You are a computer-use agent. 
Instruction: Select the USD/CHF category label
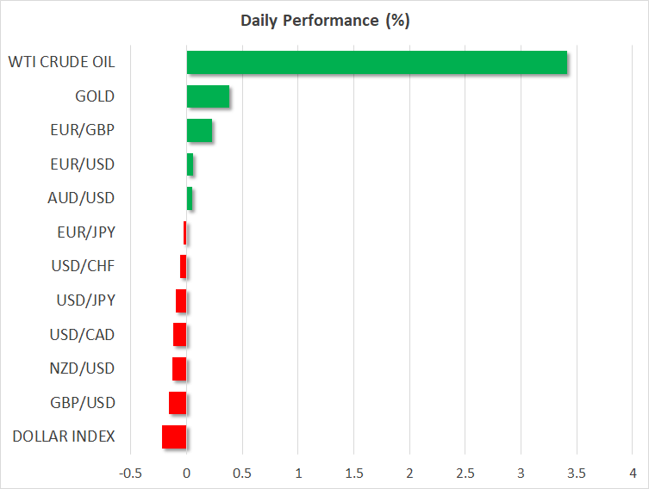point(83,266)
